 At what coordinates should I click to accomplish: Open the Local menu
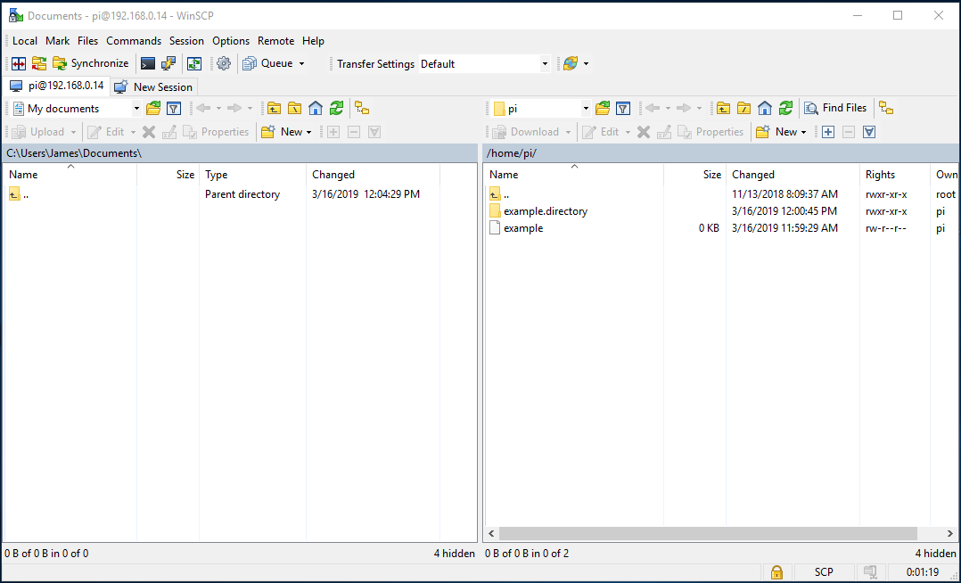(x=25, y=41)
